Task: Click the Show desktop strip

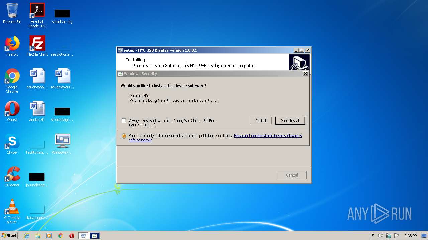Action: tap(425, 236)
